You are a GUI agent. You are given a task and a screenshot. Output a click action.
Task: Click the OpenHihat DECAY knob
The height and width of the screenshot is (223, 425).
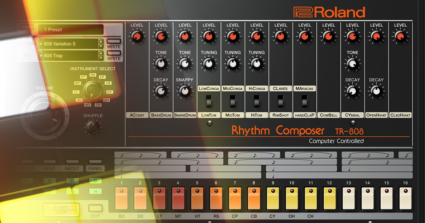pyautogui.click(x=376, y=91)
